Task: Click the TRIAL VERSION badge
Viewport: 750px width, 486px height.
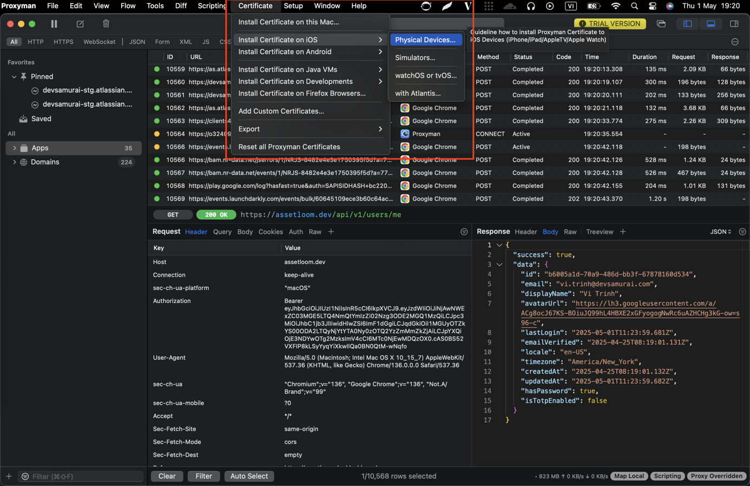Action: point(610,24)
